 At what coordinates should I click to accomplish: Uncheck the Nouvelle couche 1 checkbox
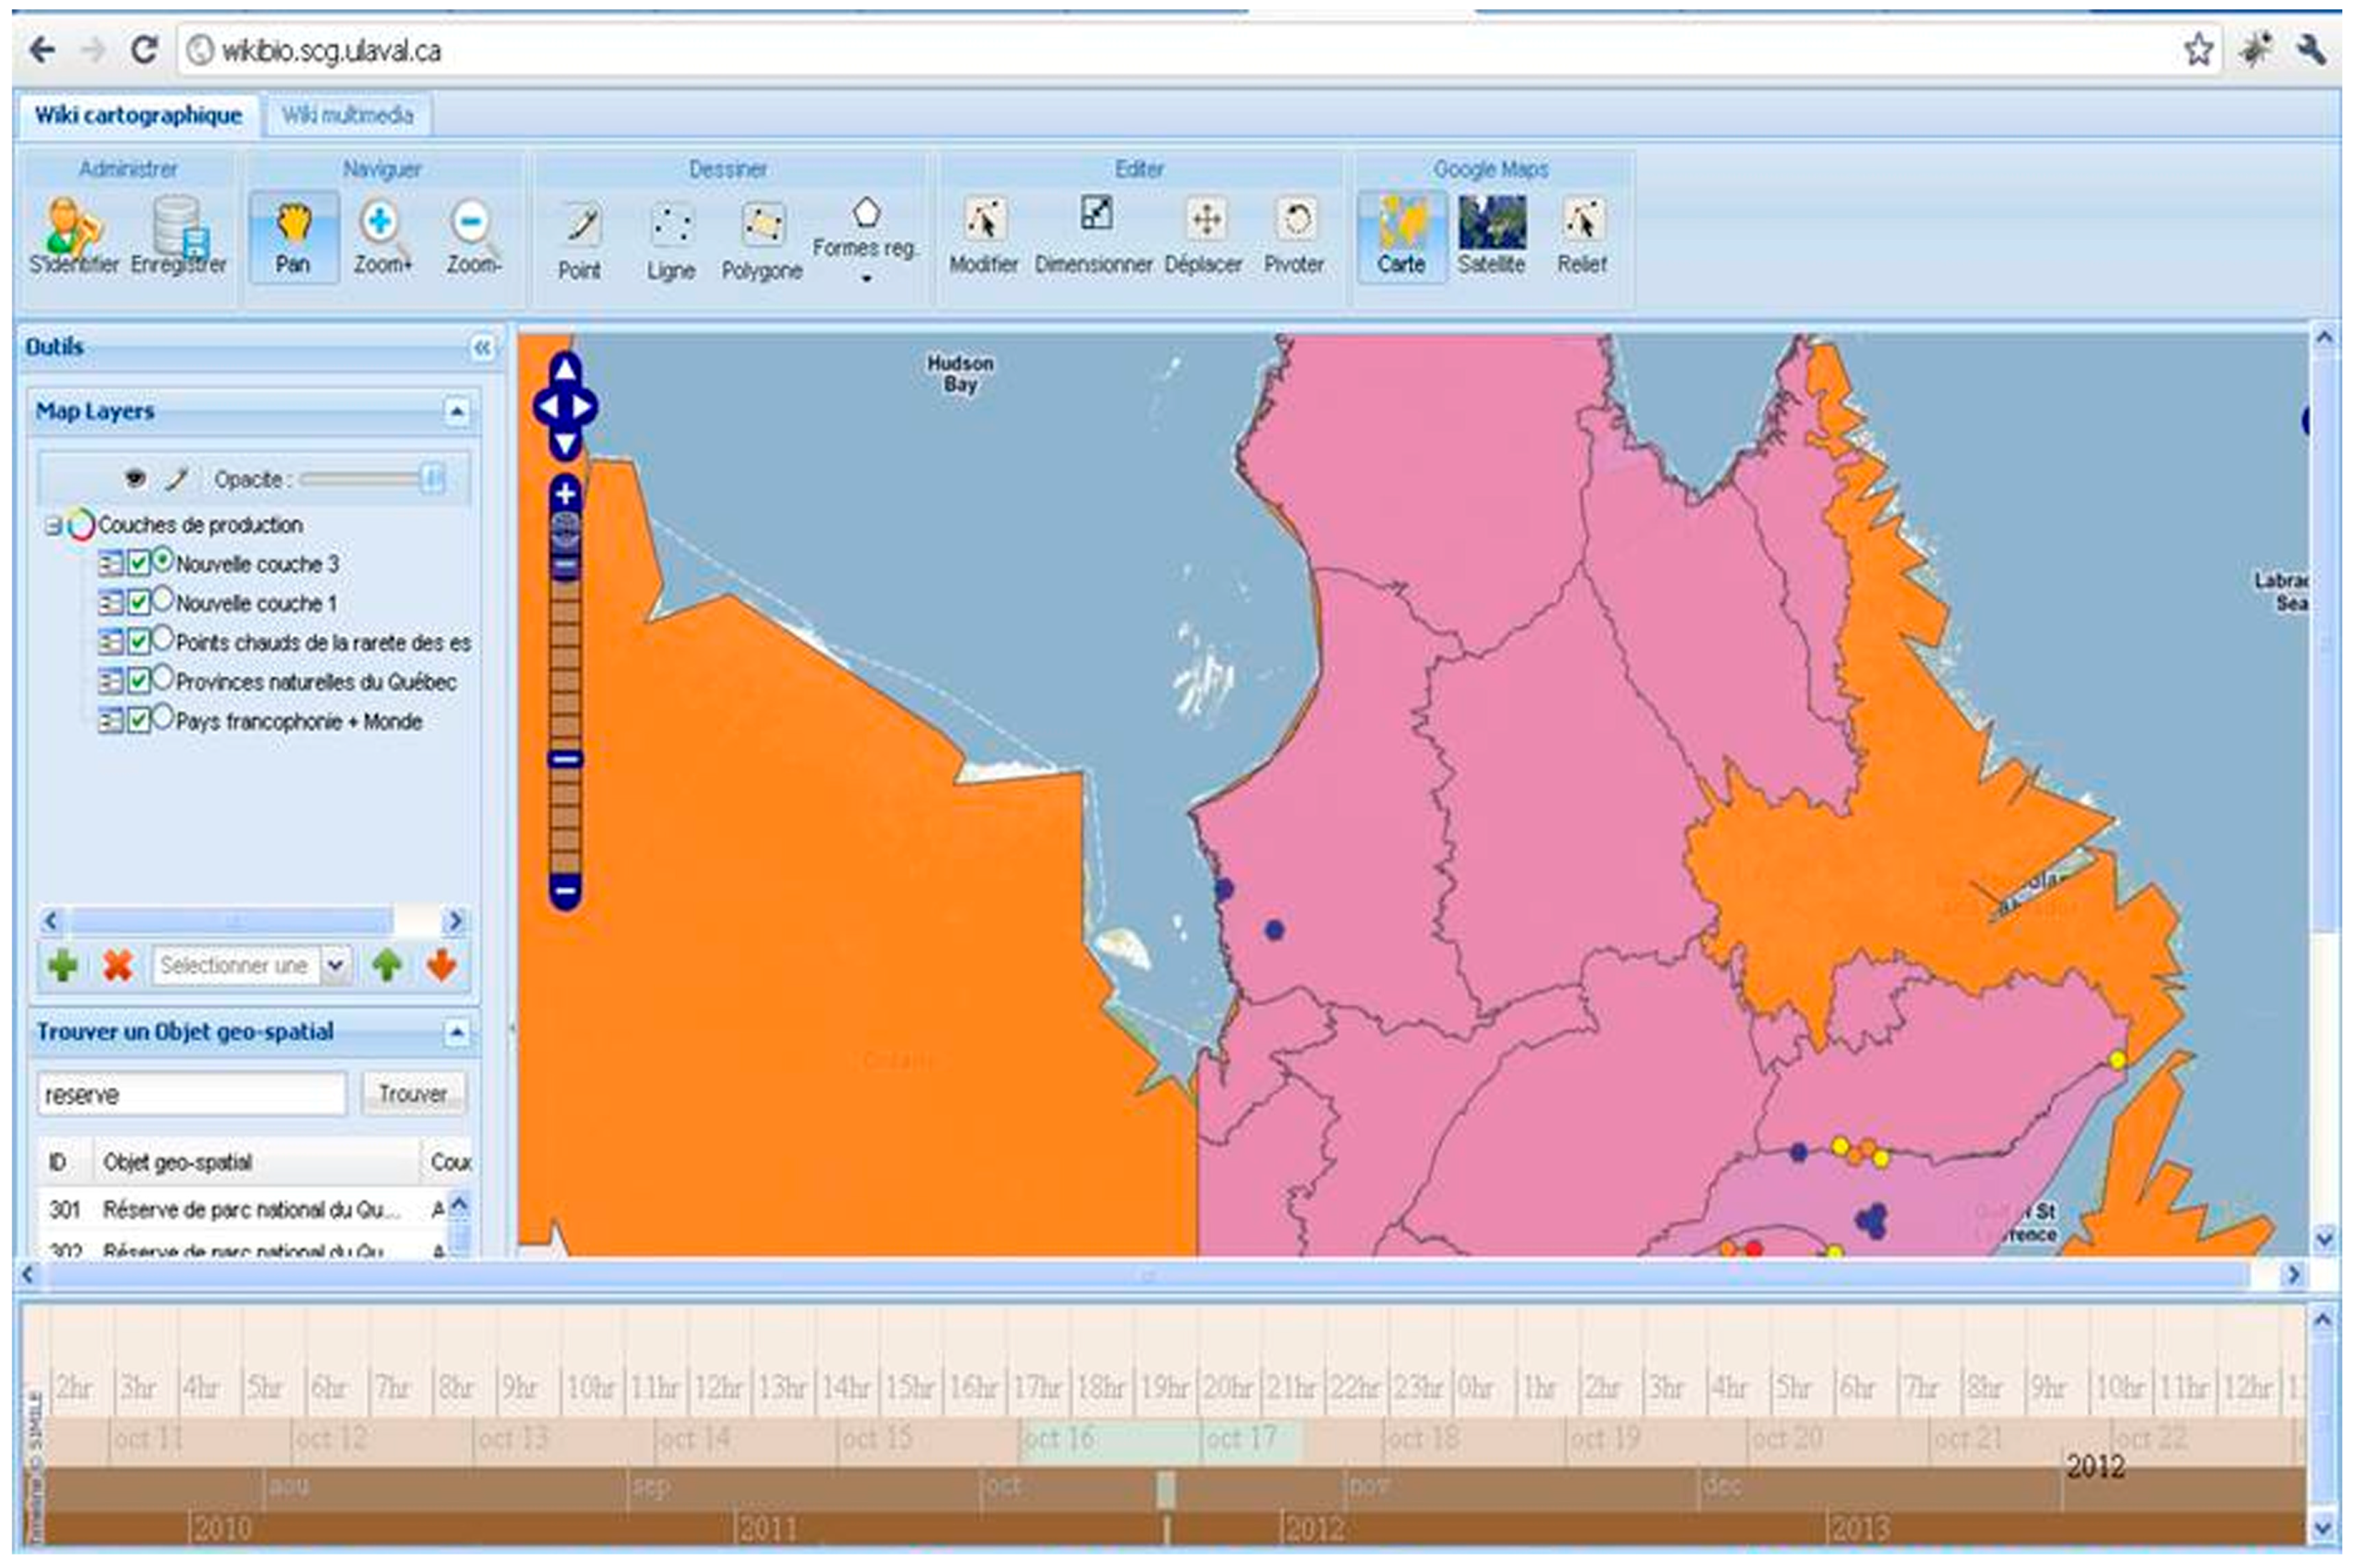click(x=139, y=603)
